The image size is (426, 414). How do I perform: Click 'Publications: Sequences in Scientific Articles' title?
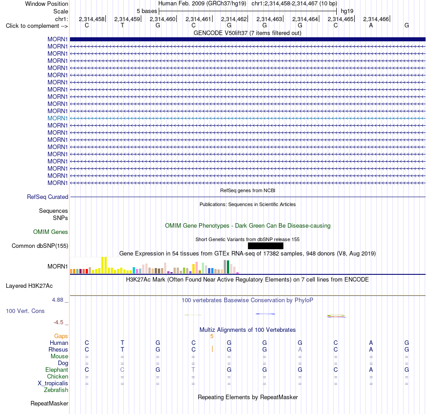(x=248, y=204)
